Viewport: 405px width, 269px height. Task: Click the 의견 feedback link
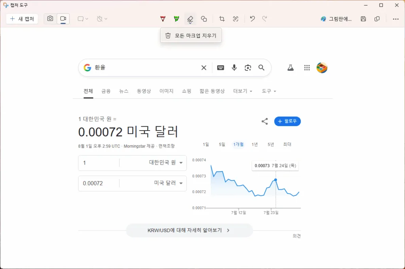point(297,236)
